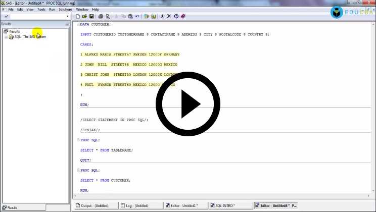Collapse the first PROC SQL code block

coord(78,140)
